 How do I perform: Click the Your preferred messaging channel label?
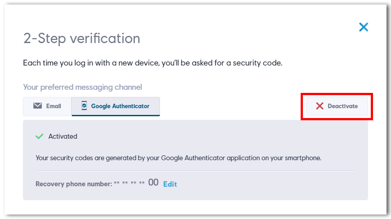[x=83, y=88]
